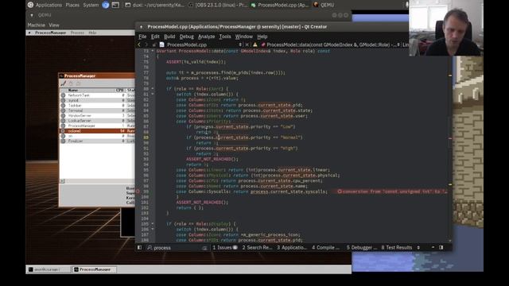Open the QEMU View menu

[54, 25]
